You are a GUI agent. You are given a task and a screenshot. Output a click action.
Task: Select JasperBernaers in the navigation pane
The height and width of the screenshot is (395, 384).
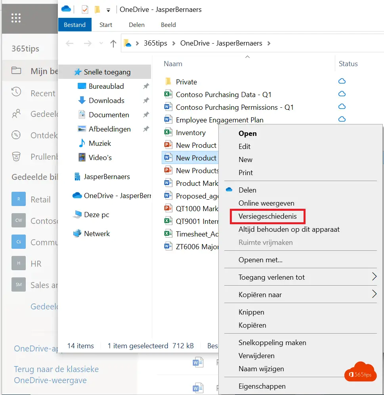coord(107,177)
